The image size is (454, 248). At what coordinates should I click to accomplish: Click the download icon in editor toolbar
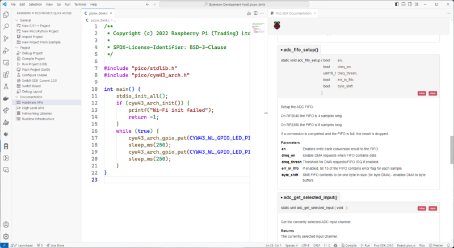coord(249,13)
